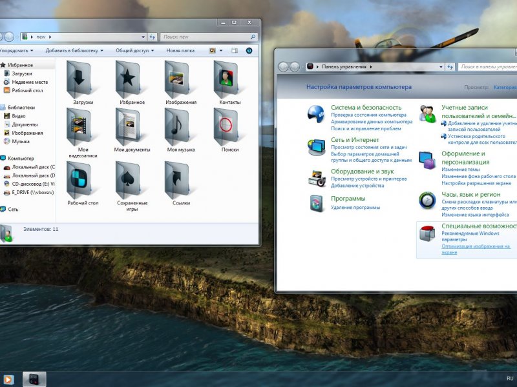517x387 pixels.
Task: Select the Мои видеозаписи folder icon
Action: click(78, 126)
